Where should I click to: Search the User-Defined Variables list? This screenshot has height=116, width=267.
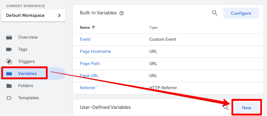[226, 107]
